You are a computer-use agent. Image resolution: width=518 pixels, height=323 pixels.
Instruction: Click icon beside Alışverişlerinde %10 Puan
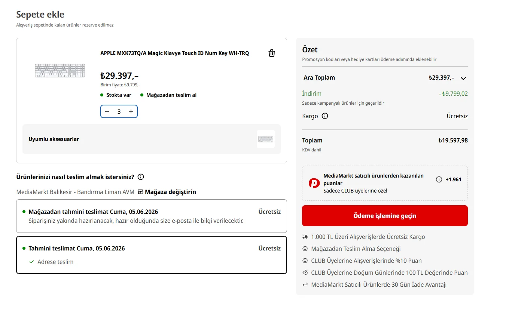[305, 261]
